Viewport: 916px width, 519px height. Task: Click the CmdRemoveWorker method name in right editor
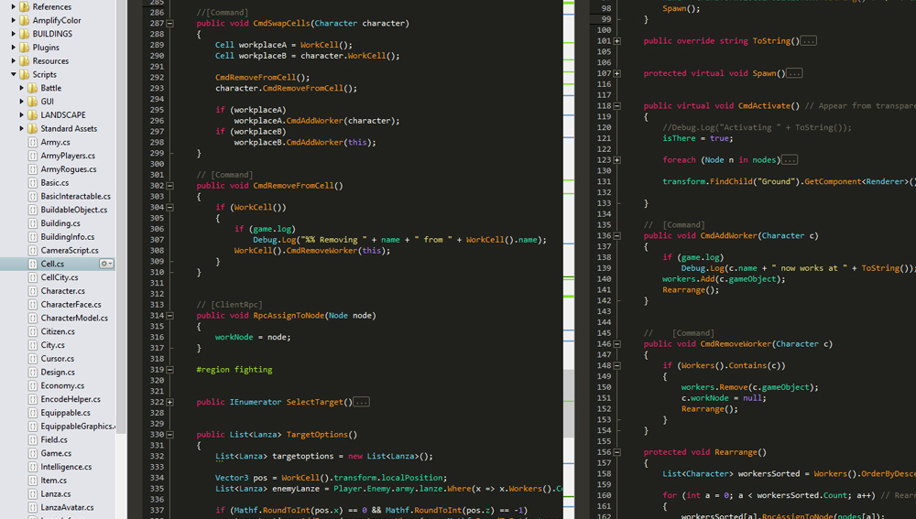click(x=736, y=344)
